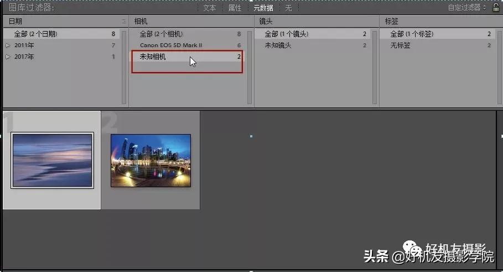Viewport: 503px width, 272px height.
Task: Select the 无标签 row
Action: 438,45
